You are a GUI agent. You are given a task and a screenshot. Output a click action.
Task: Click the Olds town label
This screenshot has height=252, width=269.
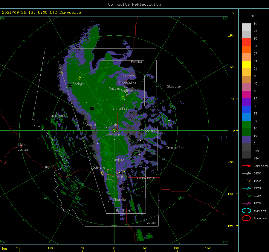click(114, 125)
